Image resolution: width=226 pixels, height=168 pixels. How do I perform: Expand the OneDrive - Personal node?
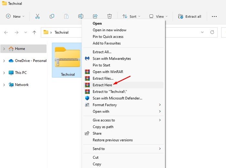click(x=4, y=61)
